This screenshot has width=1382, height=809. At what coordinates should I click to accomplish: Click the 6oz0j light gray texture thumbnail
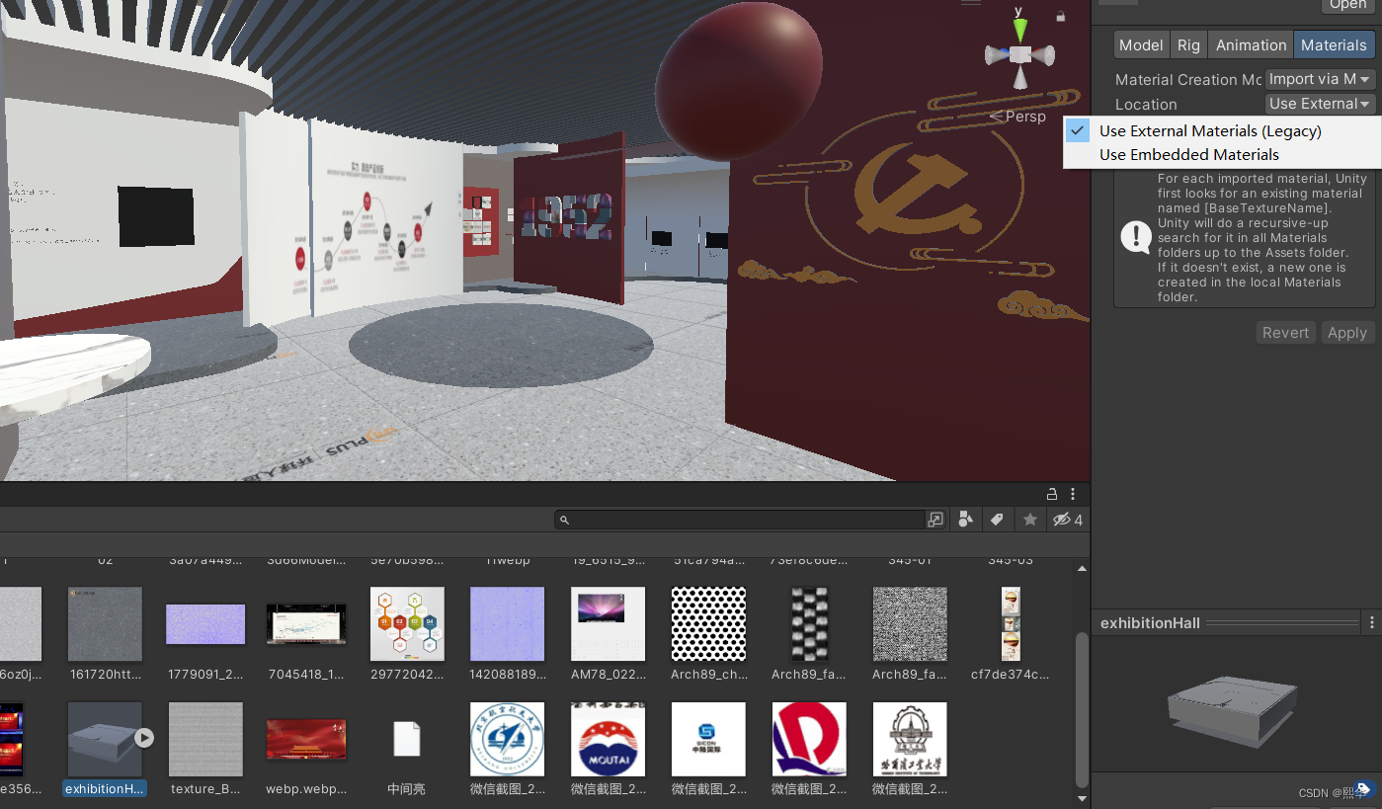(x=20, y=624)
